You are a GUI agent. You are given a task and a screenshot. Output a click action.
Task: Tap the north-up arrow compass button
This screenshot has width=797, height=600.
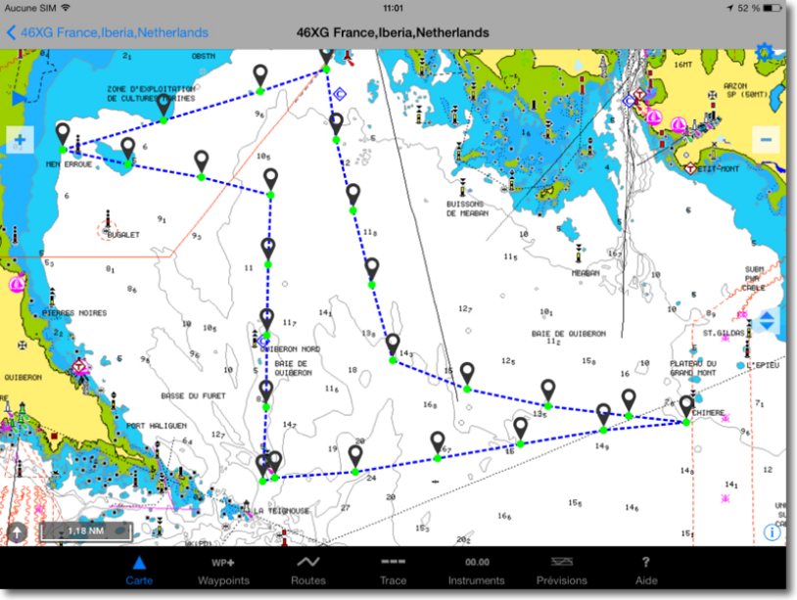[x=18, y=532]
